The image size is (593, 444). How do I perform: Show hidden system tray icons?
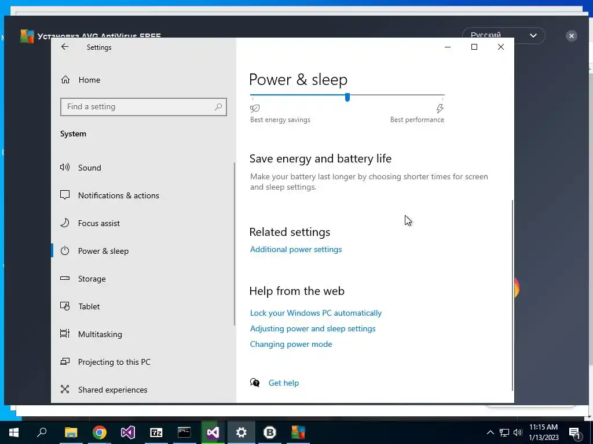pyautogui.click(x=490, y=432)
